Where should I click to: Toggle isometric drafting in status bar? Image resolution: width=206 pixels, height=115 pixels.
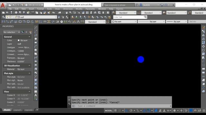[x=137, y=111]
